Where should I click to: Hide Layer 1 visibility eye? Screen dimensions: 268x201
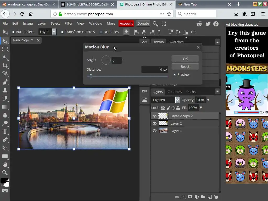(154, 131)
